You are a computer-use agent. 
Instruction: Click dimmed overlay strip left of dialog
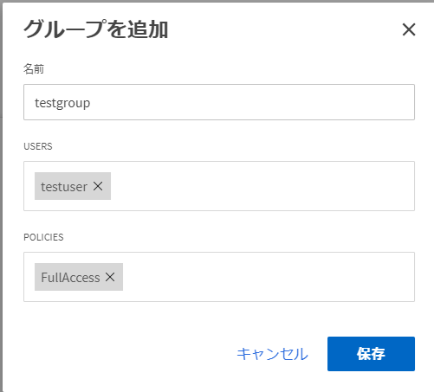point(1,202)
